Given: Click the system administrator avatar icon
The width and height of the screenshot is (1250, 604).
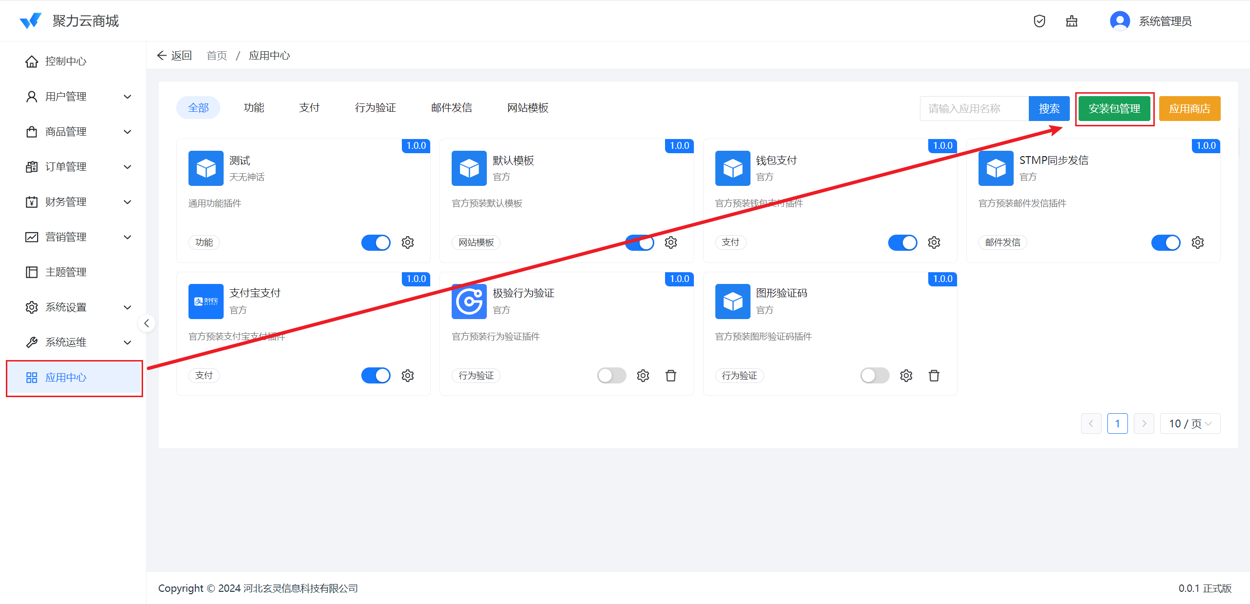Looking at the screenshot, I should (x=1120, y=21).
